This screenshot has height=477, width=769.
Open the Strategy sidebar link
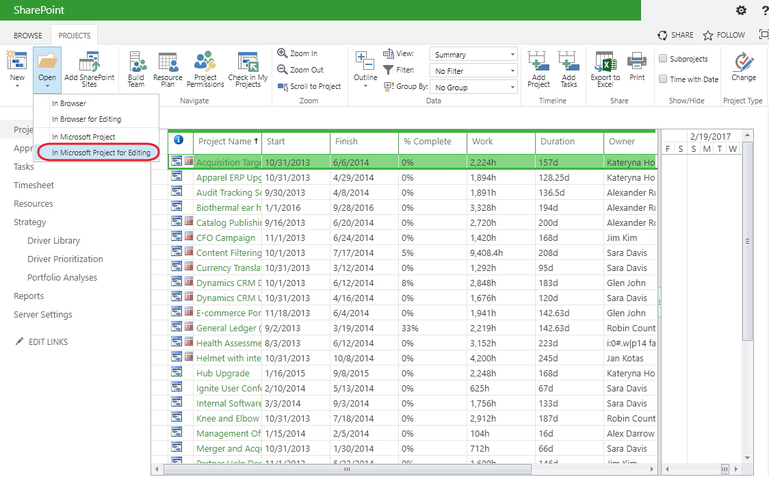tap(30, 222)
